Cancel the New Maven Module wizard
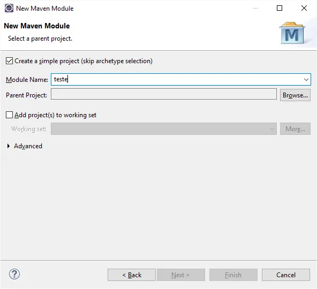 point(286,275)
